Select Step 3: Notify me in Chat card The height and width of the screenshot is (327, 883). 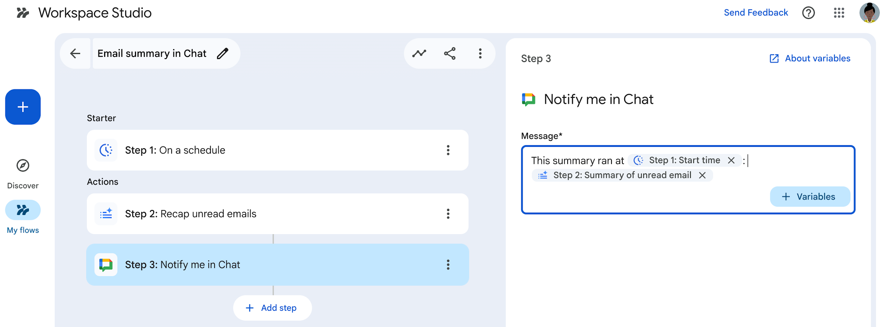point(278,265)
